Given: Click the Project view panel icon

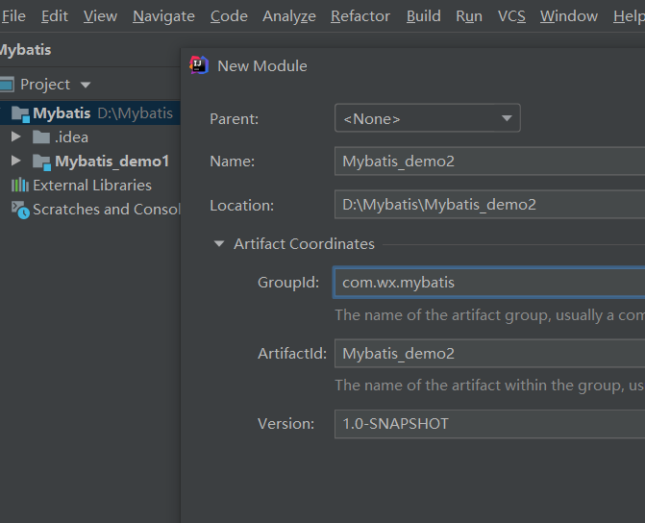Looking at the screenshot, I should (x=8, y=85).
